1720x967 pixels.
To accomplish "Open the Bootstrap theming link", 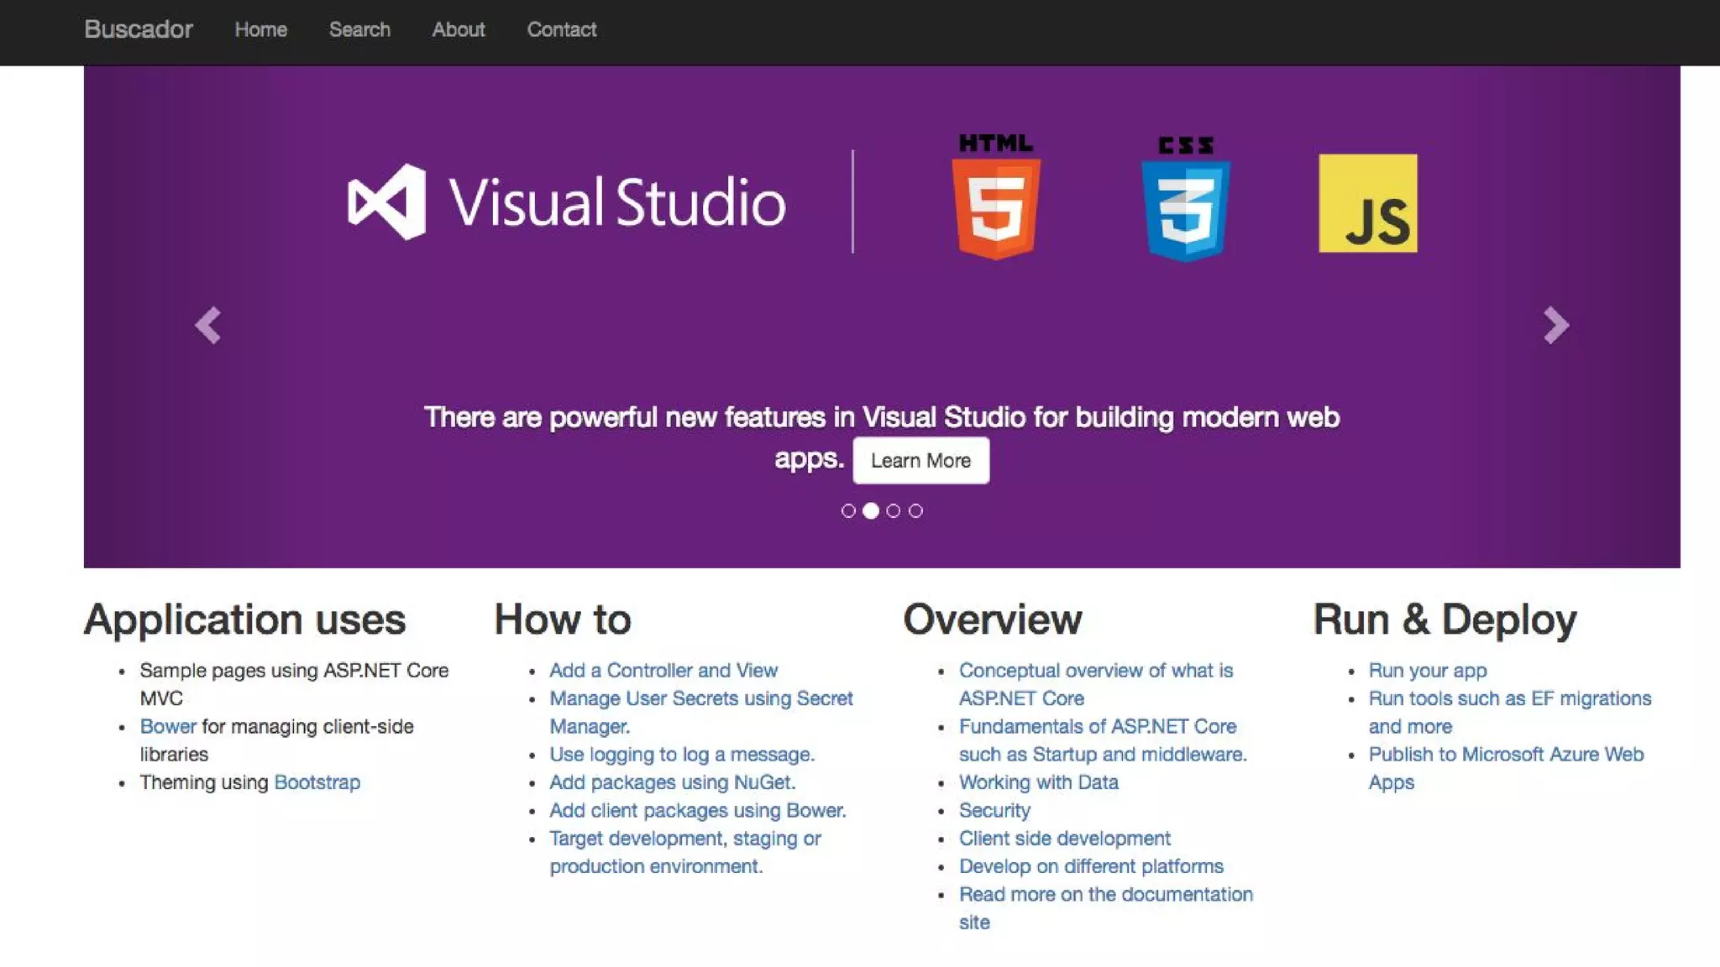I will pyautogui.click(x=317, y=782).
